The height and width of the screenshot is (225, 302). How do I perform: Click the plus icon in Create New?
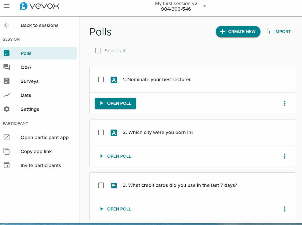tap(223, 32)
